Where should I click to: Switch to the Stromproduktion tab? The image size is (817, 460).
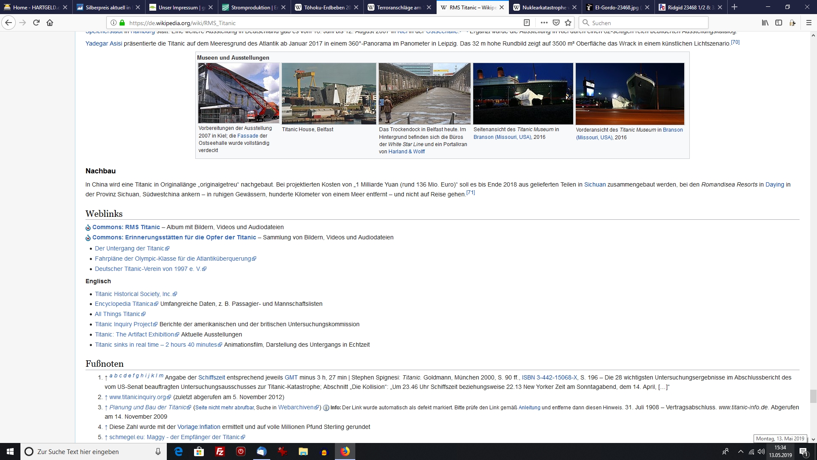(x=254, y=7)
